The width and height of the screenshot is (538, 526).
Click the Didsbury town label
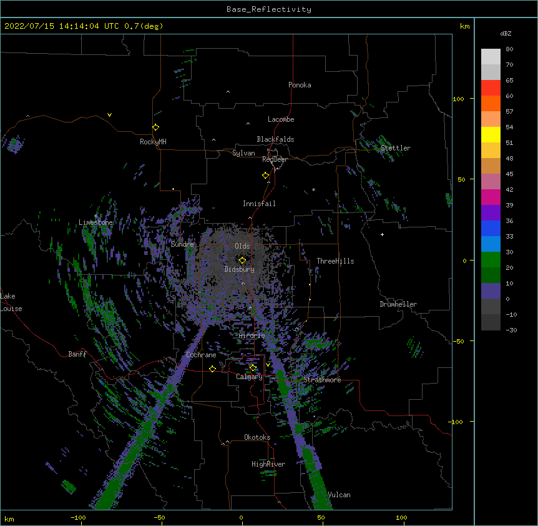click(240, 269)
